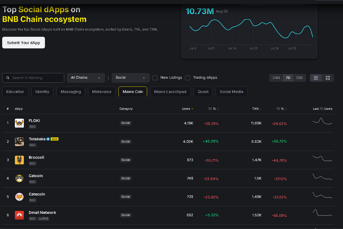Image resolution: width=343 pixels, height=229 pixels.
Task: Click FLOKI's Social category tag
Action: [125, 123]
